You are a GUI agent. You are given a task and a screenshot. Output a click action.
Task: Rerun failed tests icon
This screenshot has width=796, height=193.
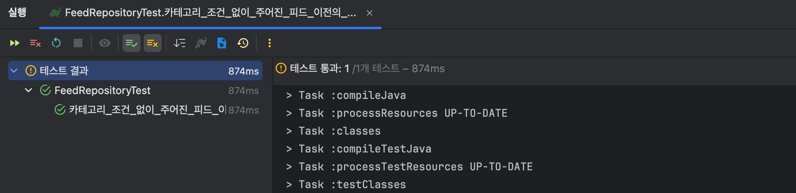(35, 43)
